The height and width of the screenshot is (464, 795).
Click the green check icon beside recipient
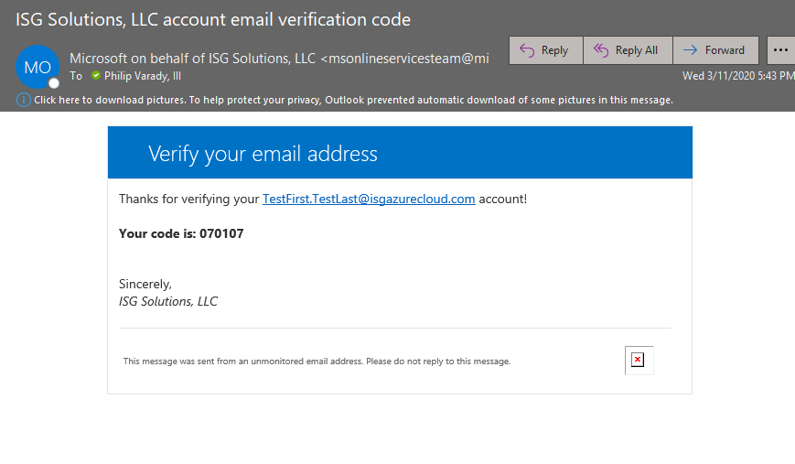tap(96, 76)
